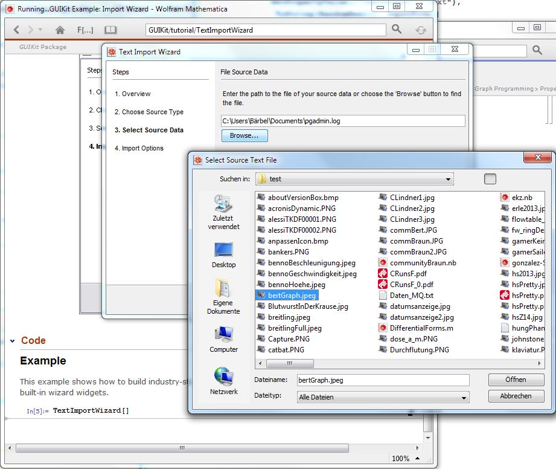Select the file Capture.PNG
The height and width of the screenshot is (469, 556).
pos(283,339)
